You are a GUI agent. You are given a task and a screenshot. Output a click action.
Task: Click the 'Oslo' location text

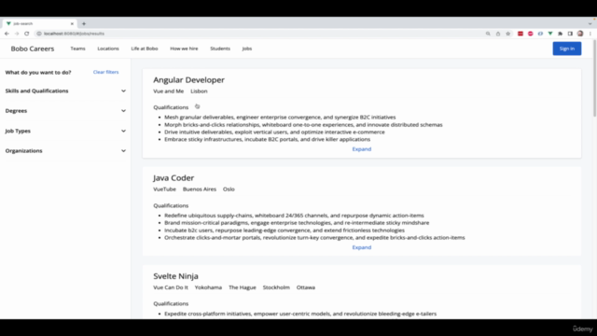click(x=229, y=189)
